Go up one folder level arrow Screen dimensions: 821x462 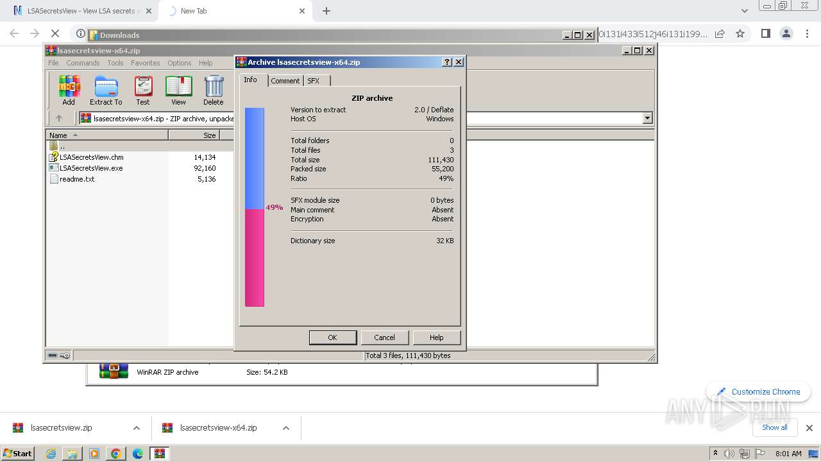tap(59, 118)
